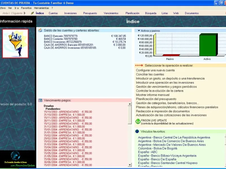Click the globe icon beside Vínculos favoritos
Screen dimensions: 226x169
point(137,131)
